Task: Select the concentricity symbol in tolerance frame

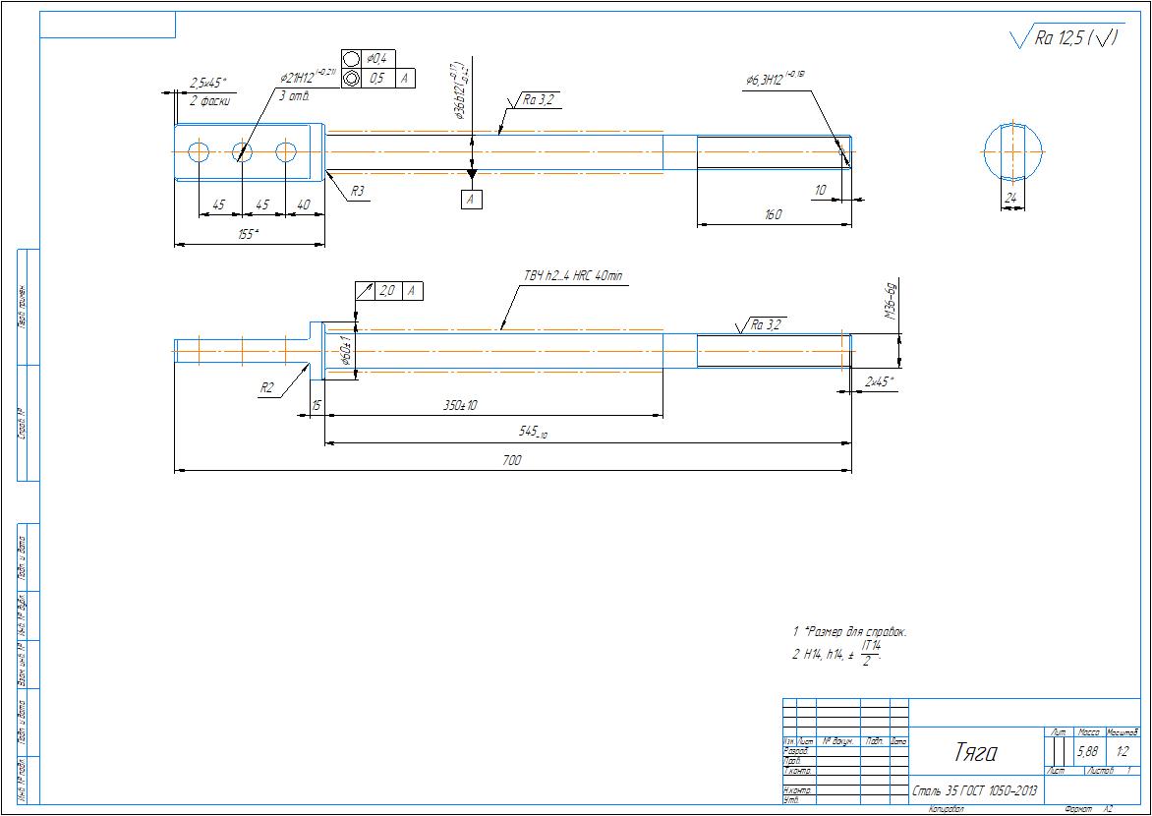Action: pyautogui.click(x=351, y=79)
